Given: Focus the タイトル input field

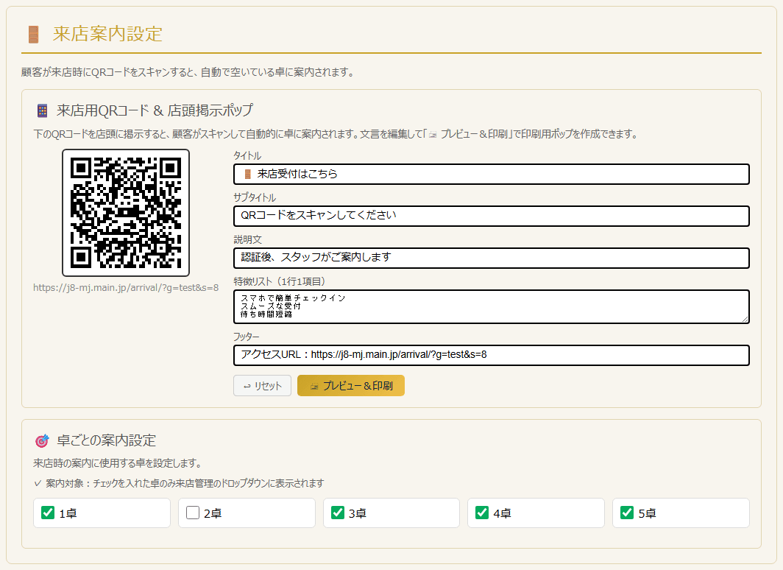Looking at the screenshot, I should (492, 175).
